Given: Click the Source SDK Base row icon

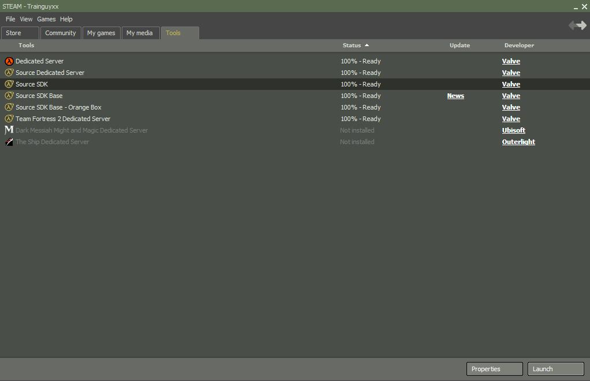Looking at the screenshot, I should [9, 96].
